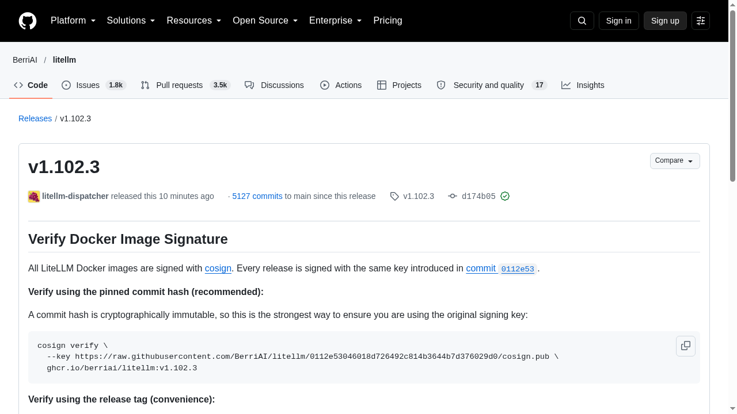The height and width of the screenshot is (414, 737).
Task: Open appearance settings icon beside Sign up
Action: (x=701, y=21)
